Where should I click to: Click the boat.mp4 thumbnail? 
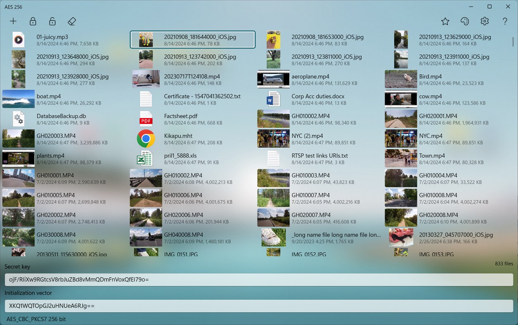tap(18, 99)
